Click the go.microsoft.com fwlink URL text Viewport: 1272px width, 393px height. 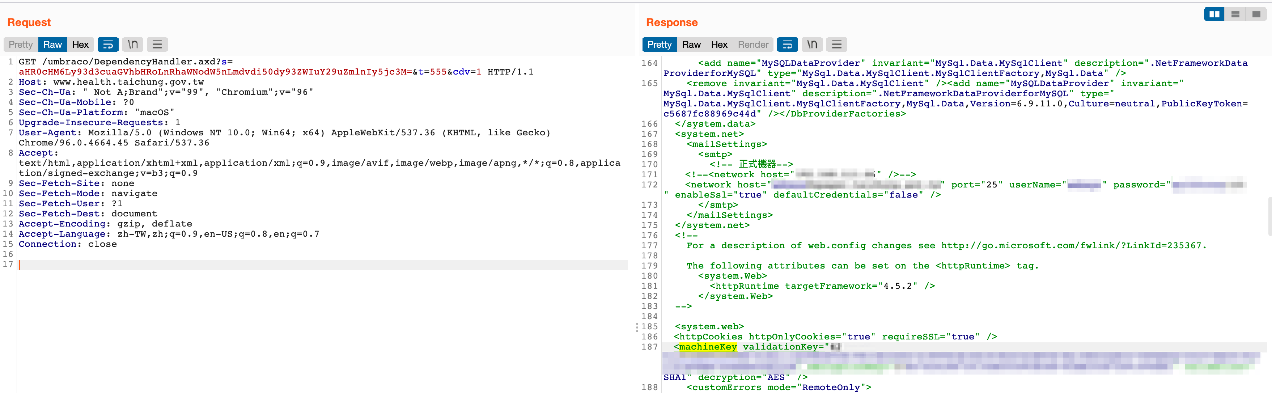click(1073, 245)
